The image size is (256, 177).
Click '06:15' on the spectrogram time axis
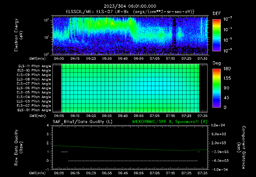pos(75,58)
